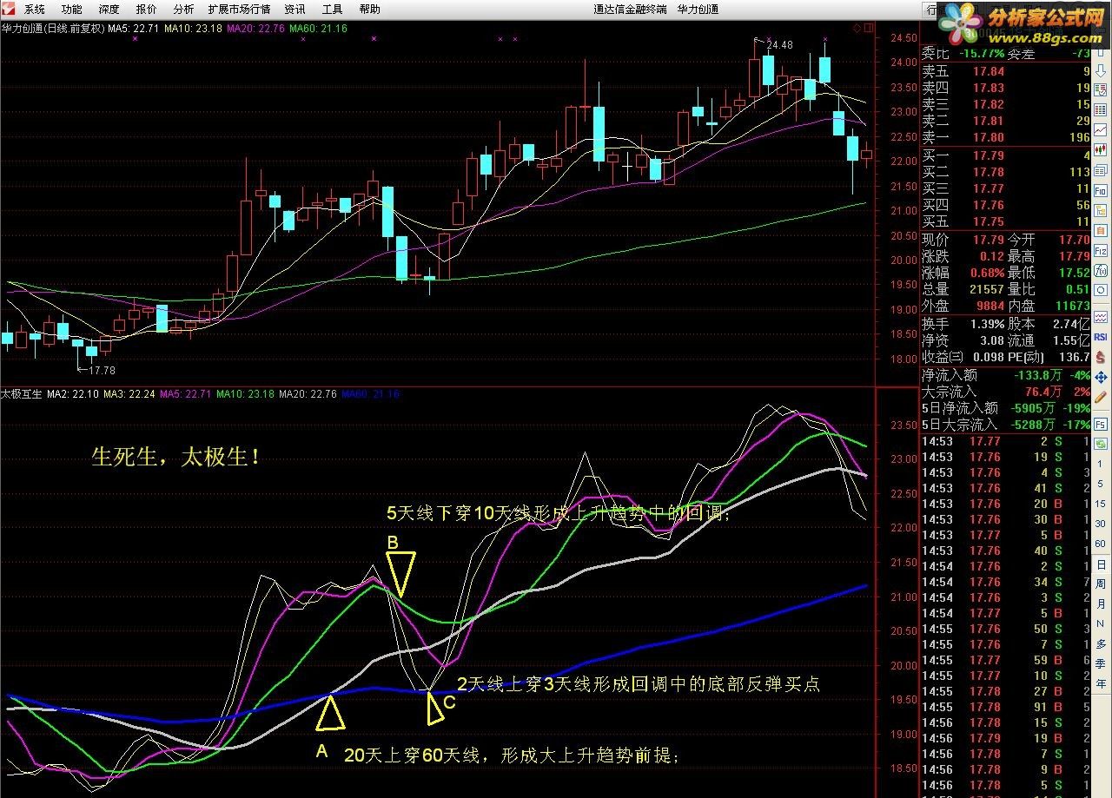The height and width of the screenshot is (798, 1112).
Task: Select the 5-minute period
Action: [x=1100, y=483]
